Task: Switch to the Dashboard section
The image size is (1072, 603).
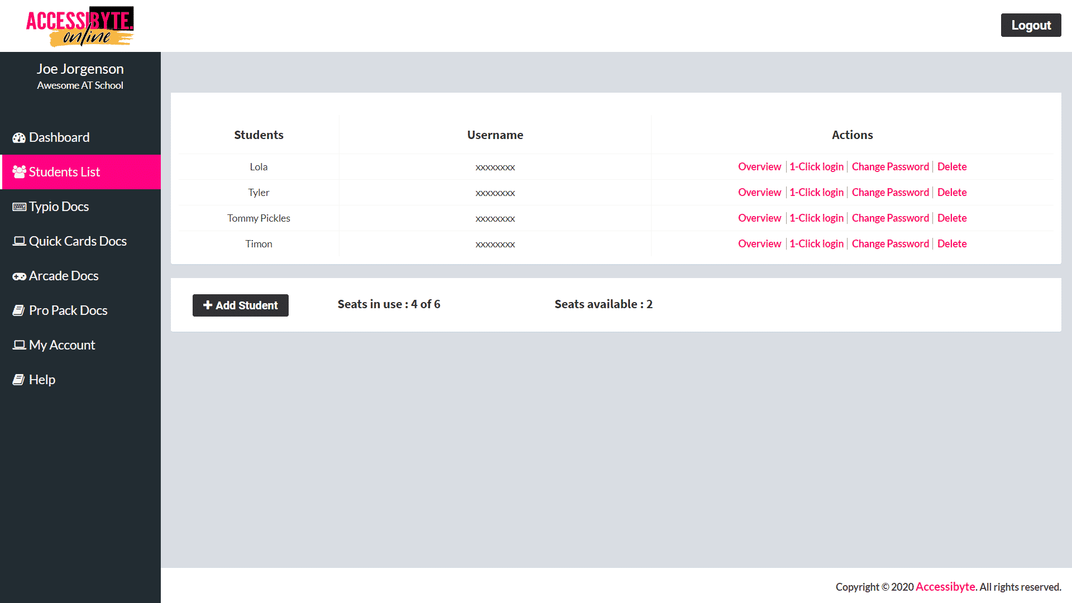Action: [x=59, y=137]
